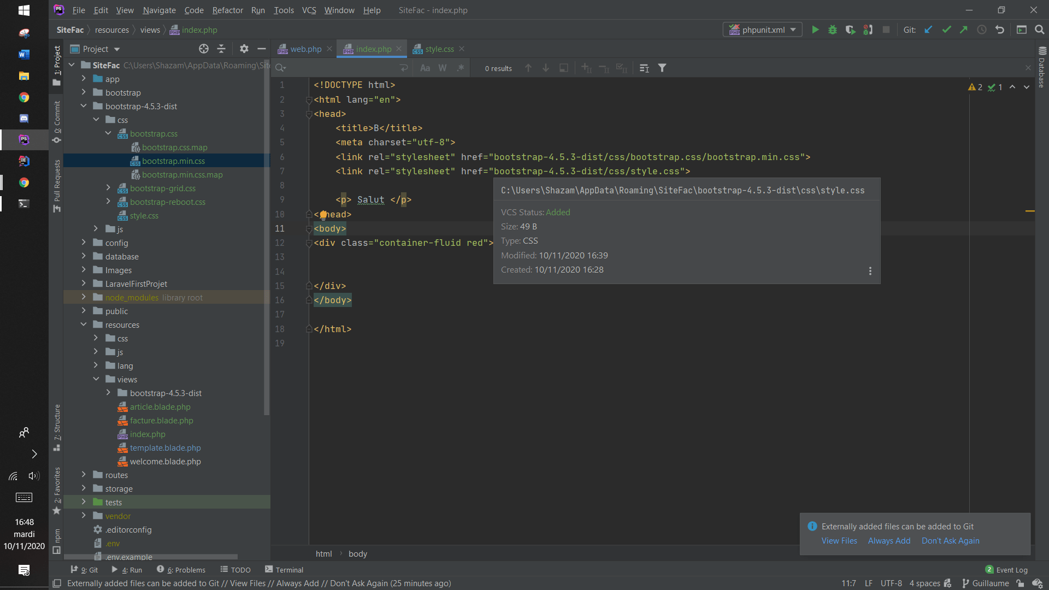Screen dimensions: 1049x590
Task: Toggle regex search option
Action: (x=461, y=68)
